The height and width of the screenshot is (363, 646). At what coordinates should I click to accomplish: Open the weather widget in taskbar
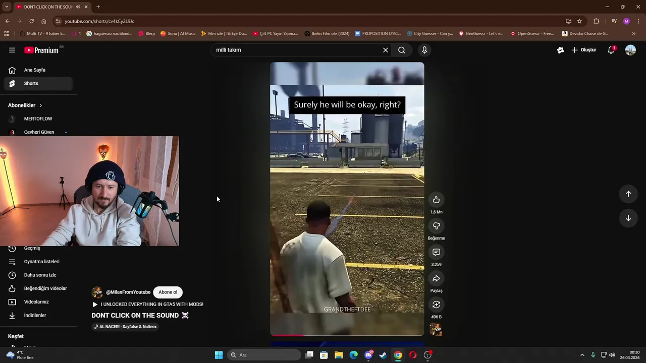click(x=21, y=355)
